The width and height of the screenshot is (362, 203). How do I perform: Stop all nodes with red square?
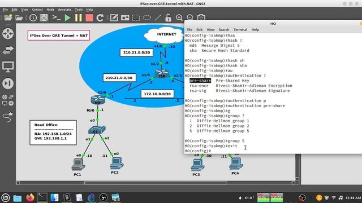click(89, 17)
